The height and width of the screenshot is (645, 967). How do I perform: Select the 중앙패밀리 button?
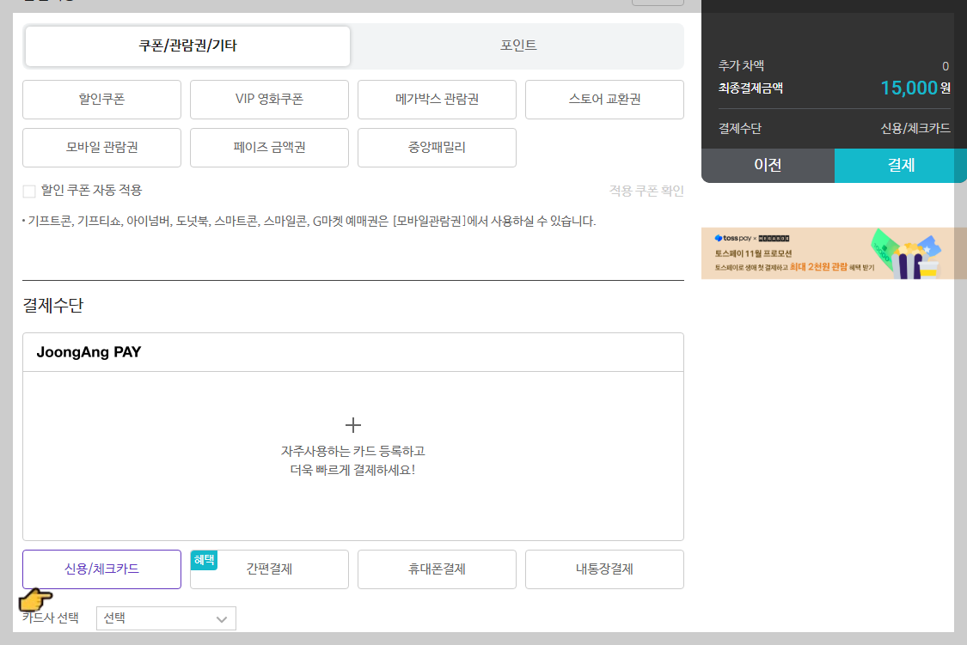438,147
